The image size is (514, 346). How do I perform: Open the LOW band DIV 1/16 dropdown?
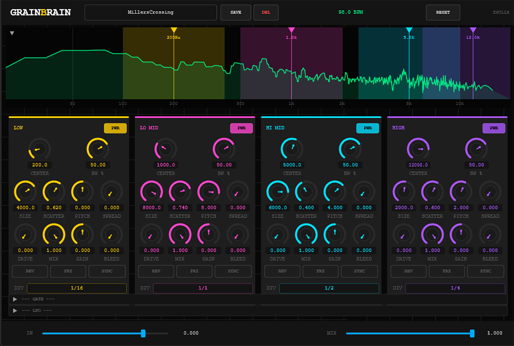click(x=77, y=288)
